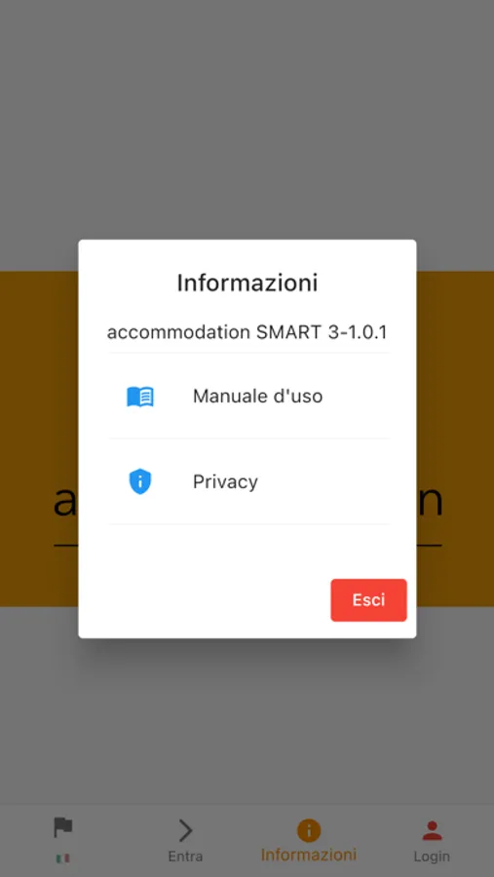Tap the blue shield Privacy icon

[x=140, y=481]
